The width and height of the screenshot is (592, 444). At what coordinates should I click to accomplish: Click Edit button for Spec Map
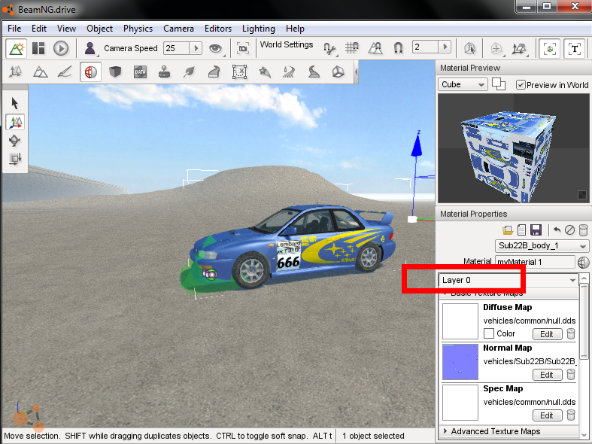point(547,415)
